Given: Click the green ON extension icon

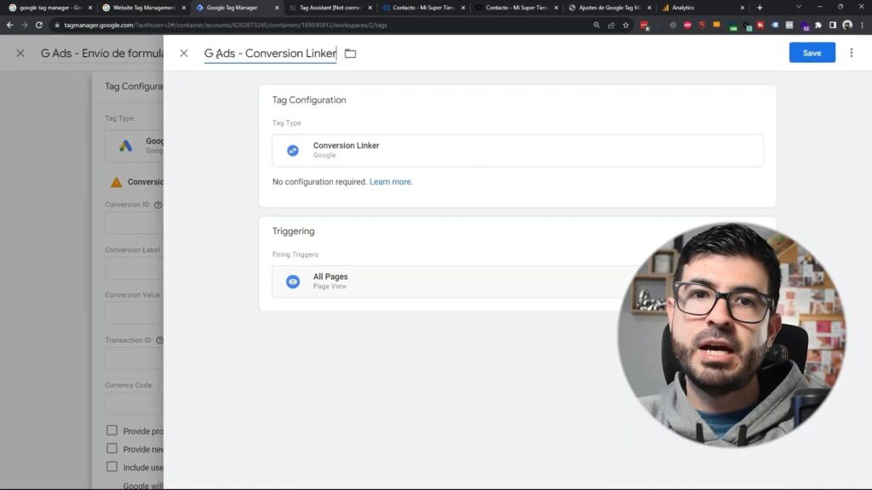Looking at the screenshot, I should [x=733, y=26].
